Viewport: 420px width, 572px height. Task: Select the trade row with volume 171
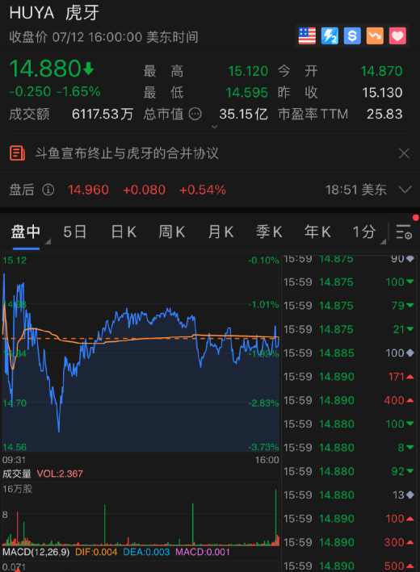pyautogui.click(x=349, y=377)
